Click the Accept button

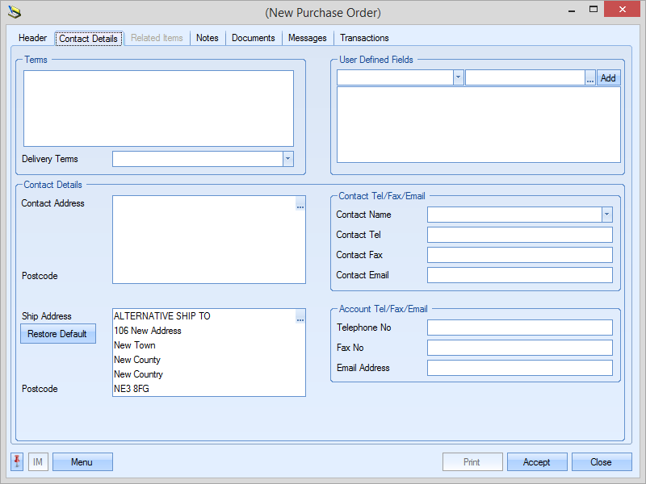point(537,462)
